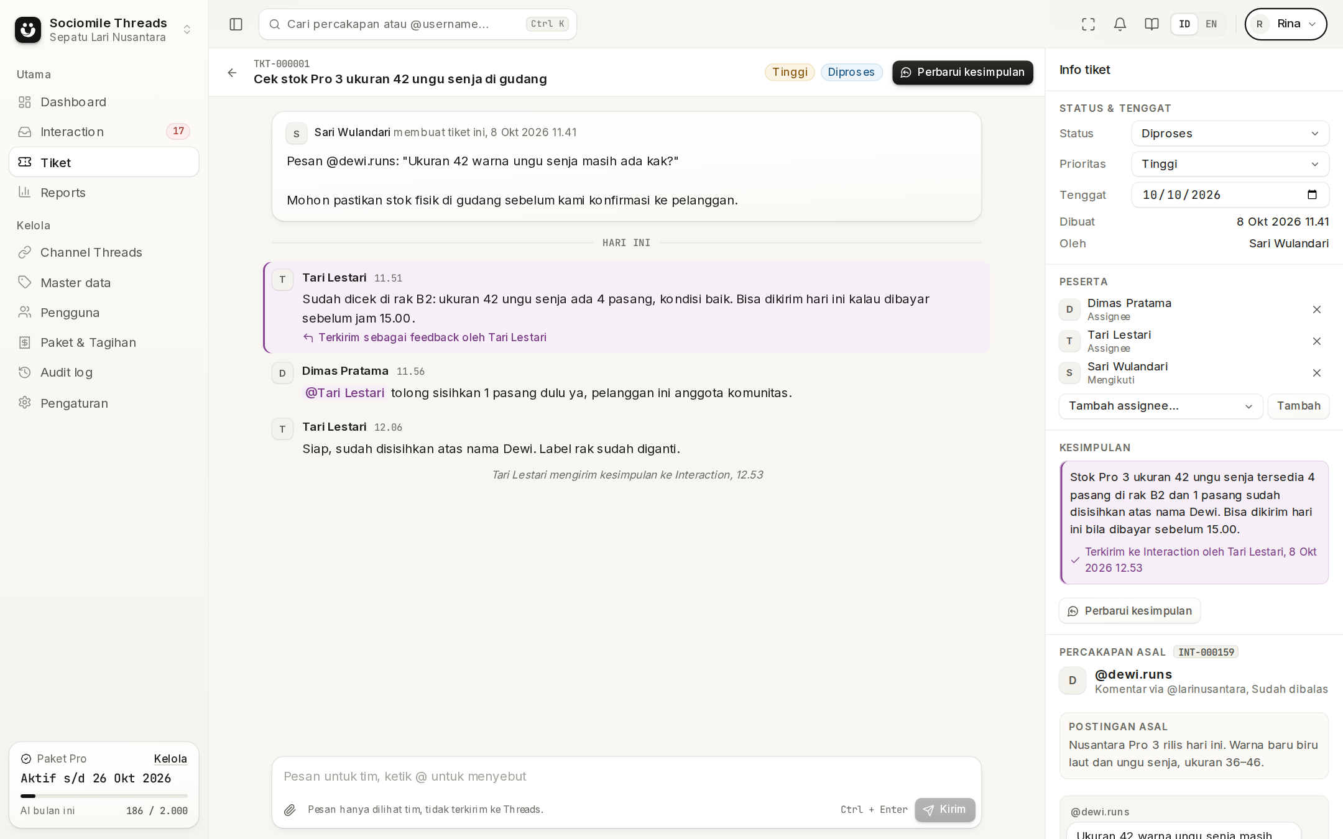Click the AI bulan ini usage bar

pyautogui.click(x=104, y=795)
